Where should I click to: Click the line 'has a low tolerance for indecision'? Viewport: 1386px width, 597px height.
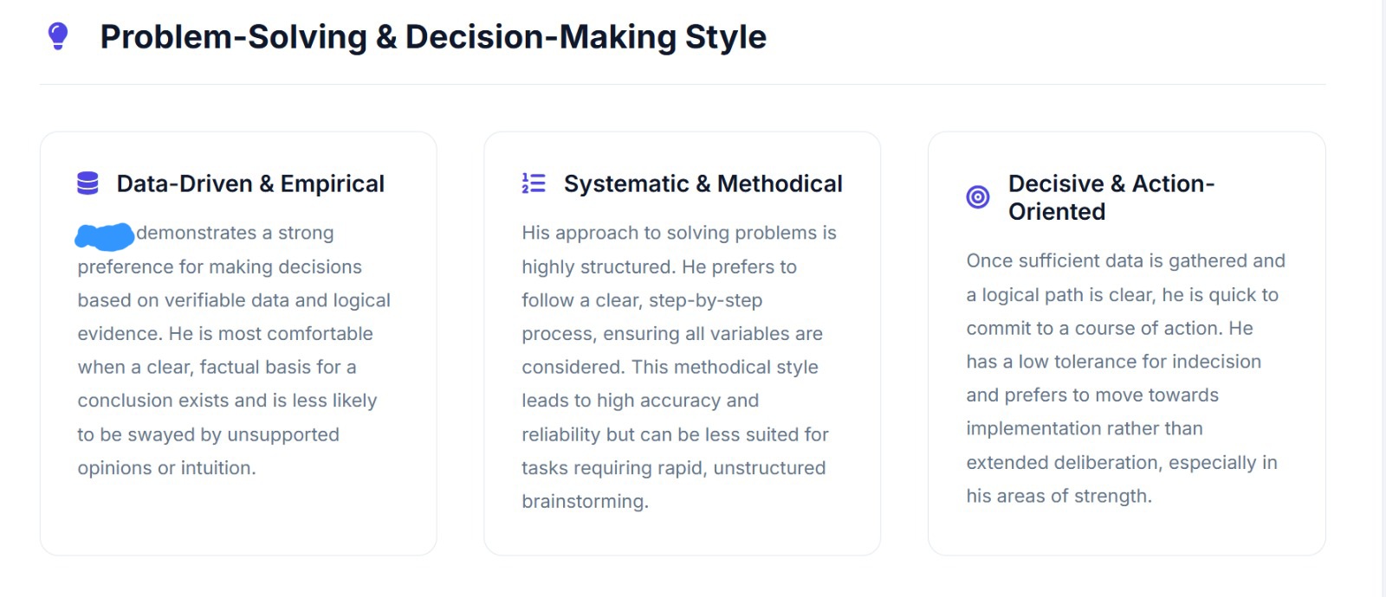coord(1113,362)
